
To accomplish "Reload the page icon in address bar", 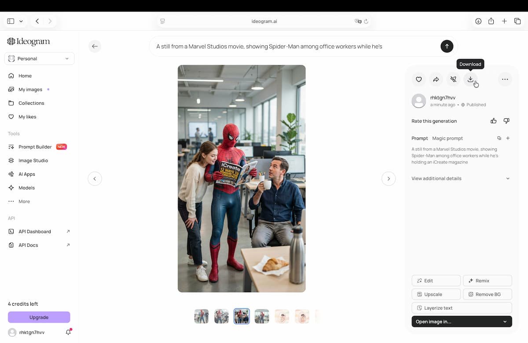I will tap(366, 21).
